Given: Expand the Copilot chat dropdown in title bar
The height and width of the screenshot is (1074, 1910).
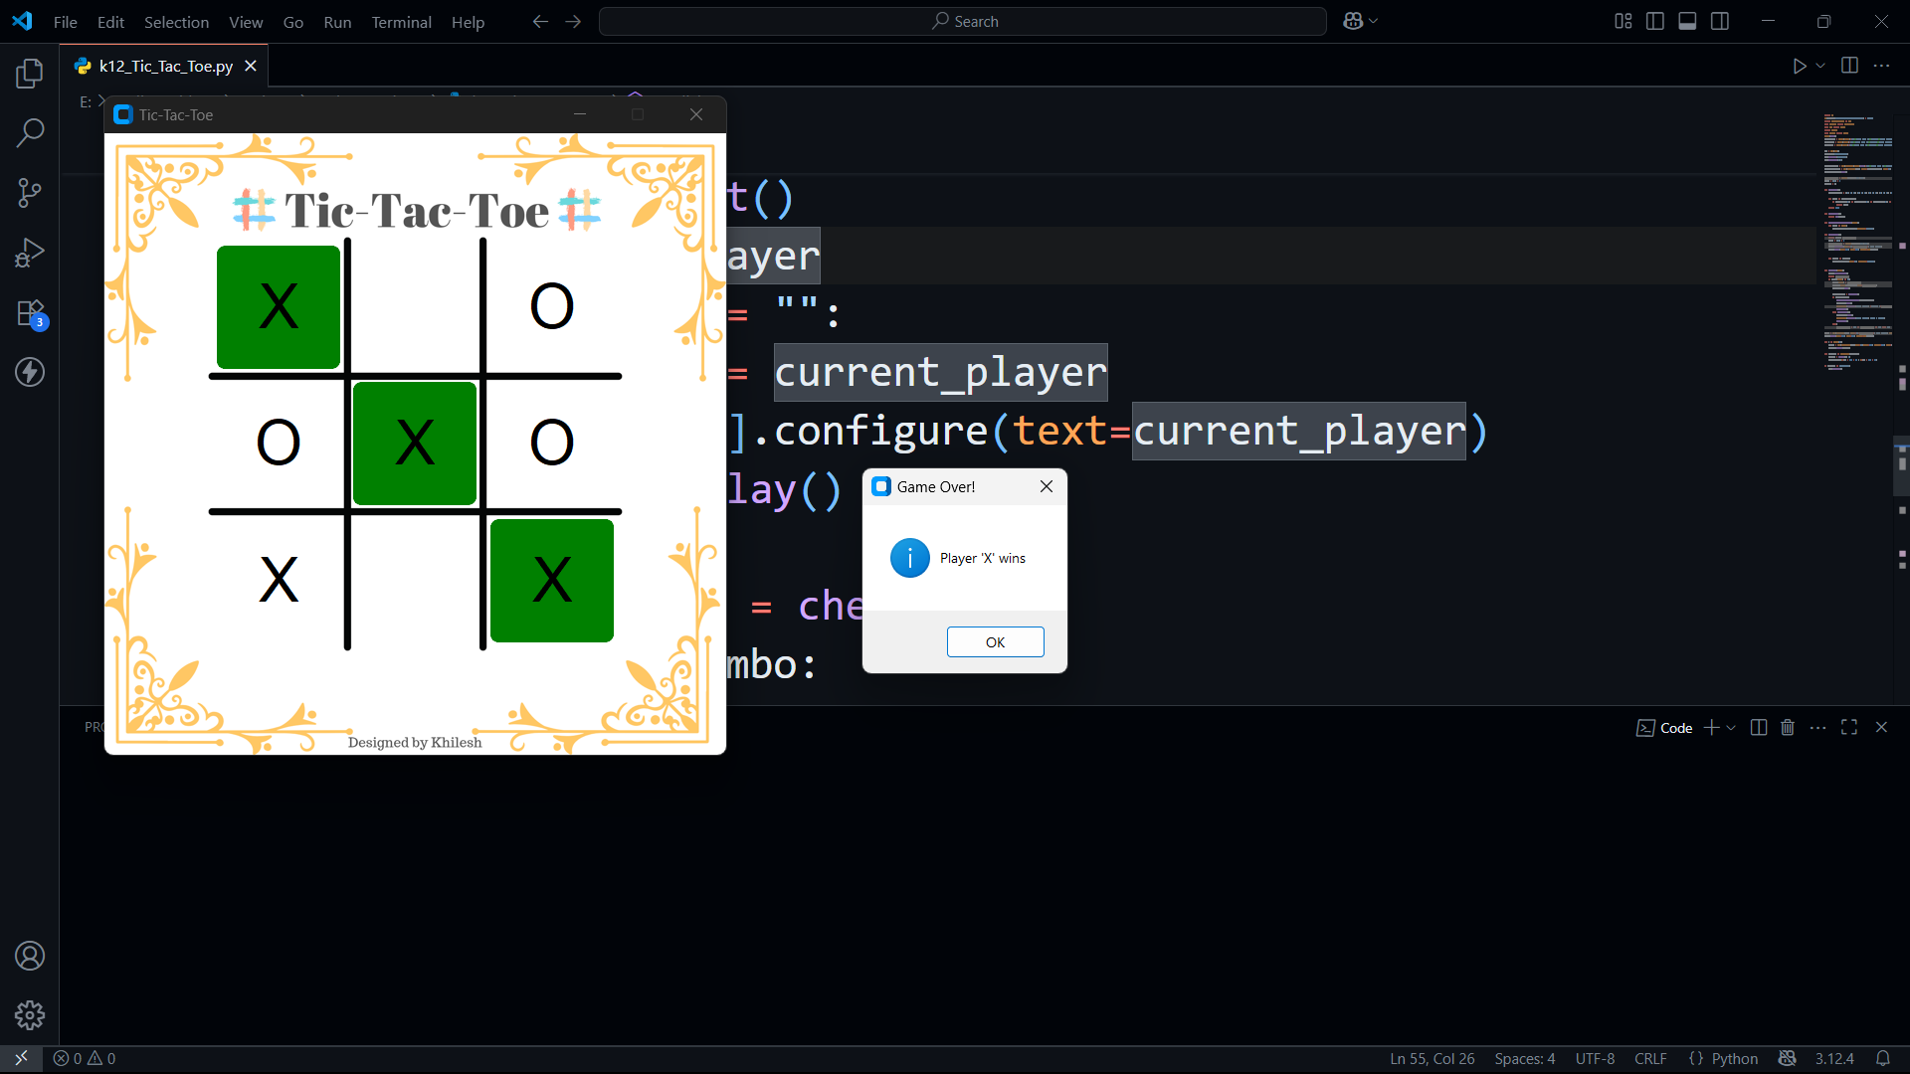Looking at the screenshot, I should pos(1374,21).
